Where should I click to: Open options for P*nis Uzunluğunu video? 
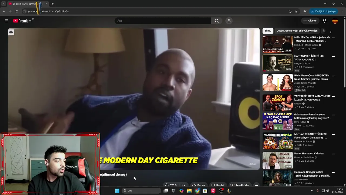(x=333, y=76)
